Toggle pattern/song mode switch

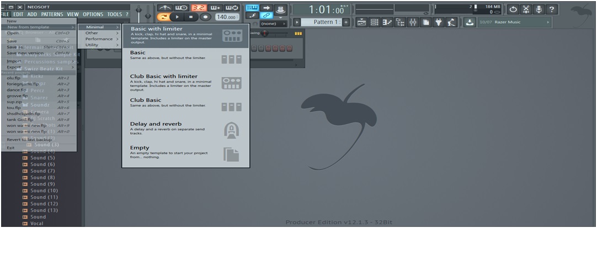(163, 17)
